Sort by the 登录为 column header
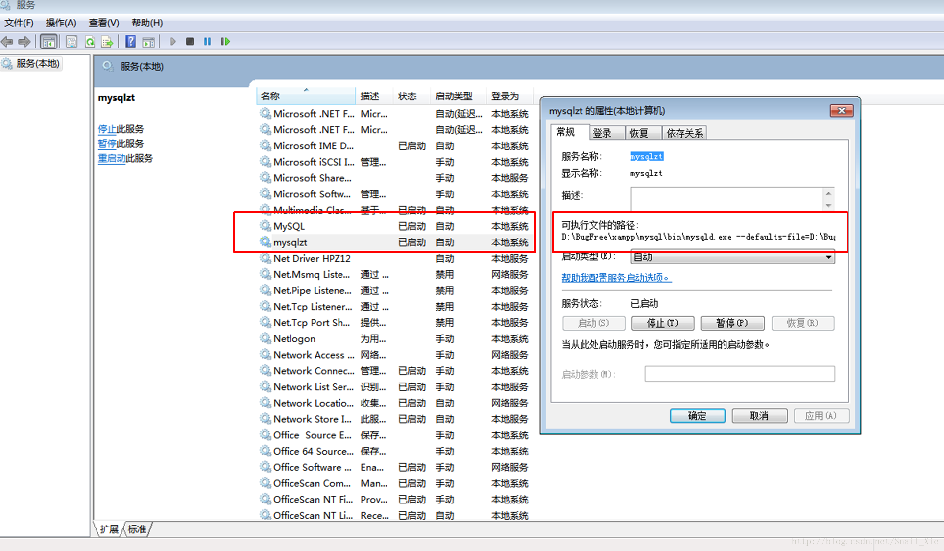 point(509,96)
